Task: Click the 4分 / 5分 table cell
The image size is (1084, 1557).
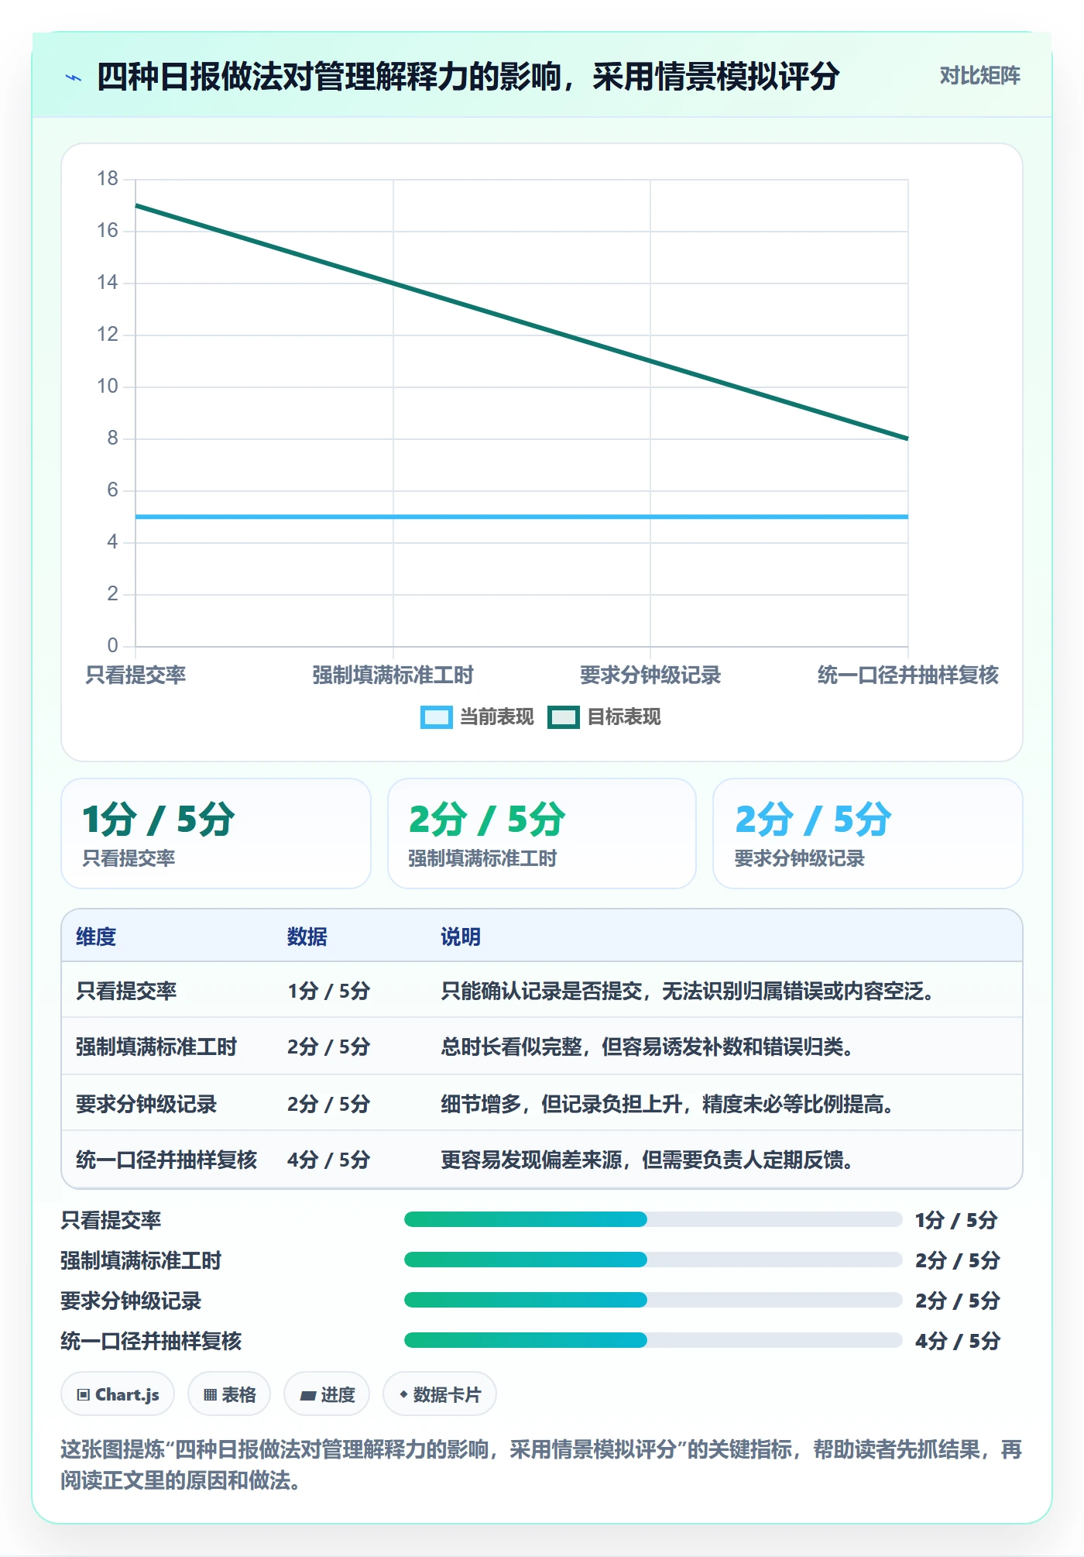Action: (x=329, y=1160)
